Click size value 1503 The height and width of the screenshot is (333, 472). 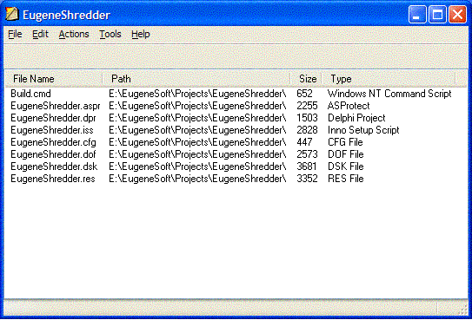pos(307,118)
